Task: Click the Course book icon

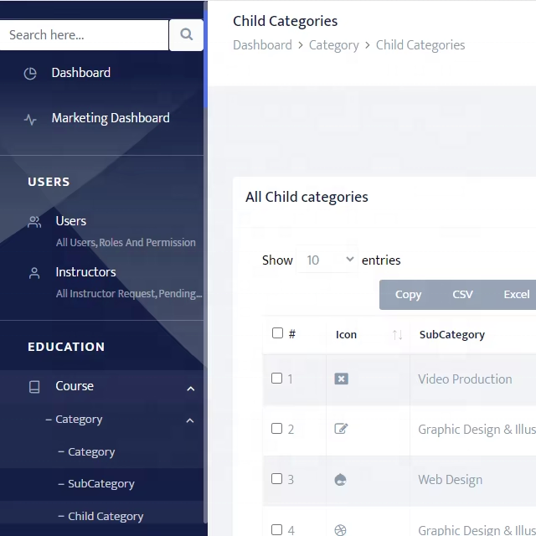Action: click(x=34, y=387)
